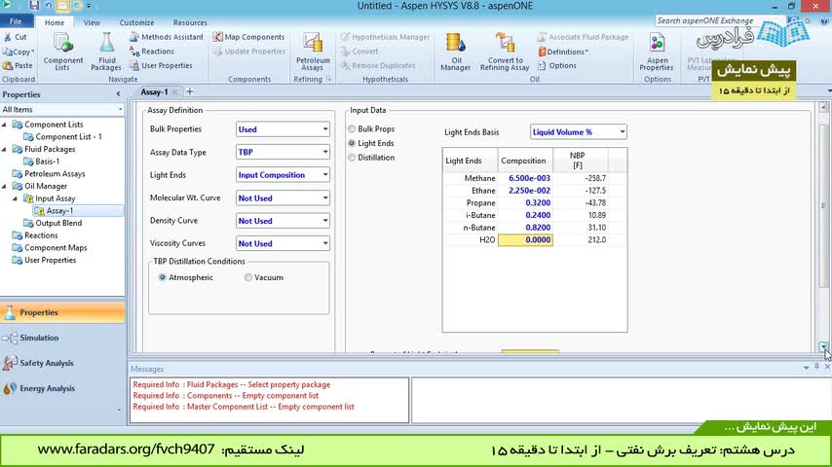
Task: Open the Light Ends assay definition dropdown
Action: [x=283, y=175]
